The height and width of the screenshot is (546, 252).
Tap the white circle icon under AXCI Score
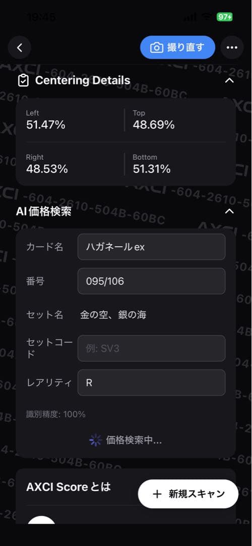[x=41, y=520]
